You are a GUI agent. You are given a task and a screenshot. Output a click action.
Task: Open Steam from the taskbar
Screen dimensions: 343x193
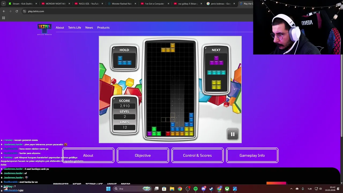tap(211, 189)
